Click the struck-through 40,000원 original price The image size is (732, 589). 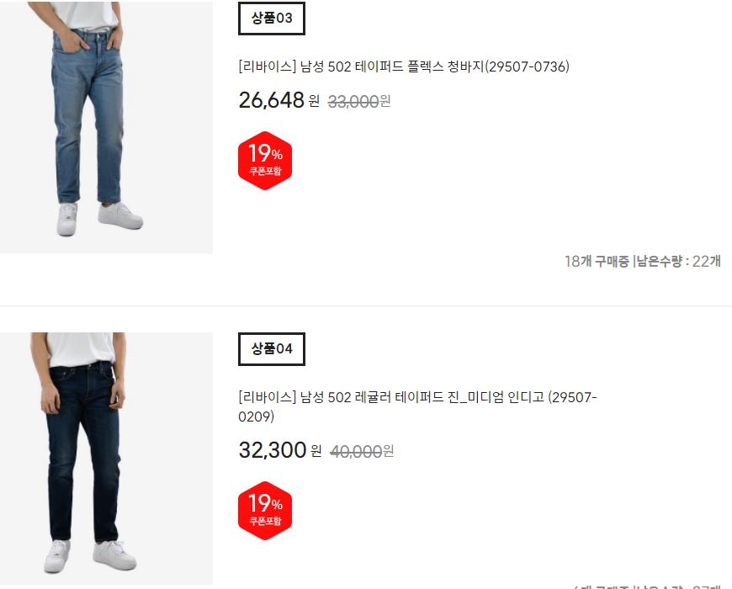pos(362,451)
